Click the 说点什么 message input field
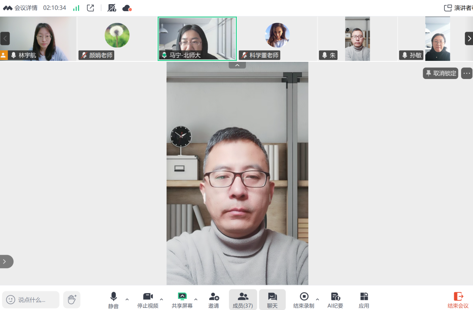 pos(31,300)
